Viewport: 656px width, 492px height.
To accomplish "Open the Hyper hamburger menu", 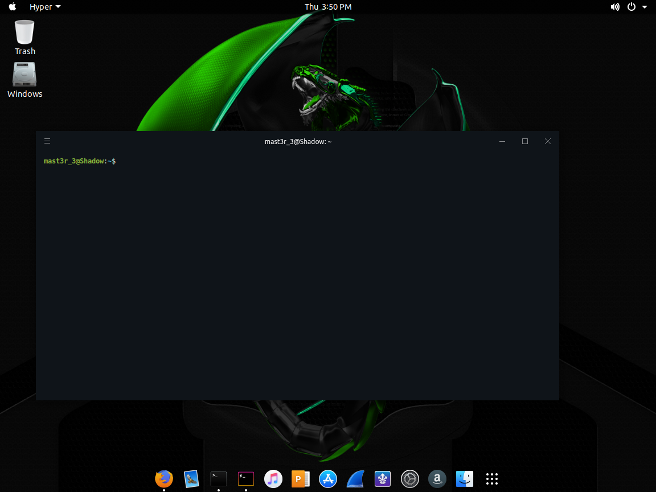I will (47, 141).
